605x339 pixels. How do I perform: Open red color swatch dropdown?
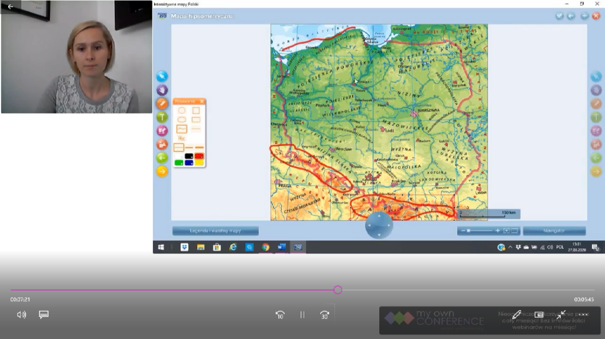click(199, 156)
